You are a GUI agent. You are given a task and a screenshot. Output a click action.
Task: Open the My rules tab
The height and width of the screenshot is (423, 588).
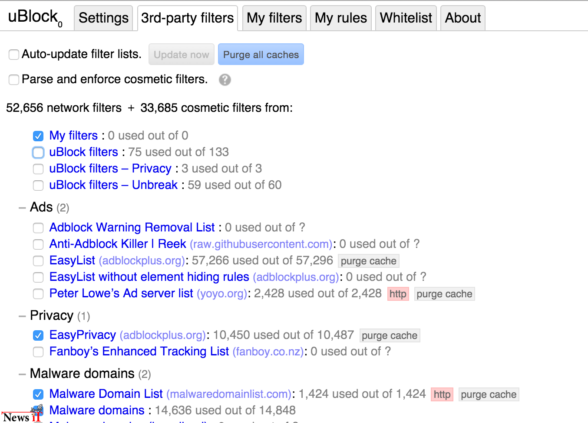(341, 18)
